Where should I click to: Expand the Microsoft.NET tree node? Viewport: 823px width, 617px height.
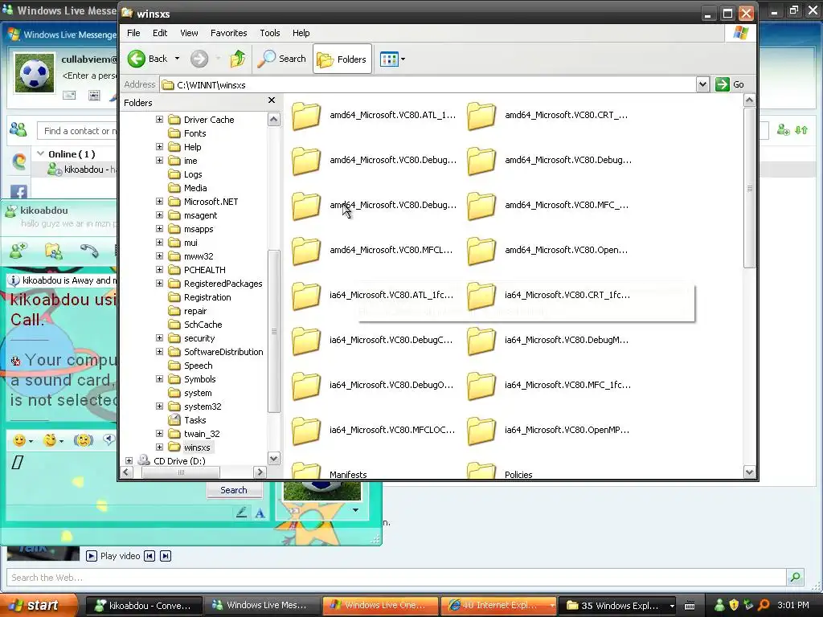click(x=160, y=202)
